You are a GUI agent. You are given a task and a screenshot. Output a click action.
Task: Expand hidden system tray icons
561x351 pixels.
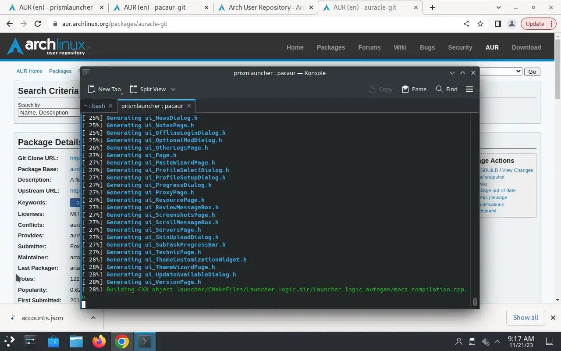[x=497, y=341]
